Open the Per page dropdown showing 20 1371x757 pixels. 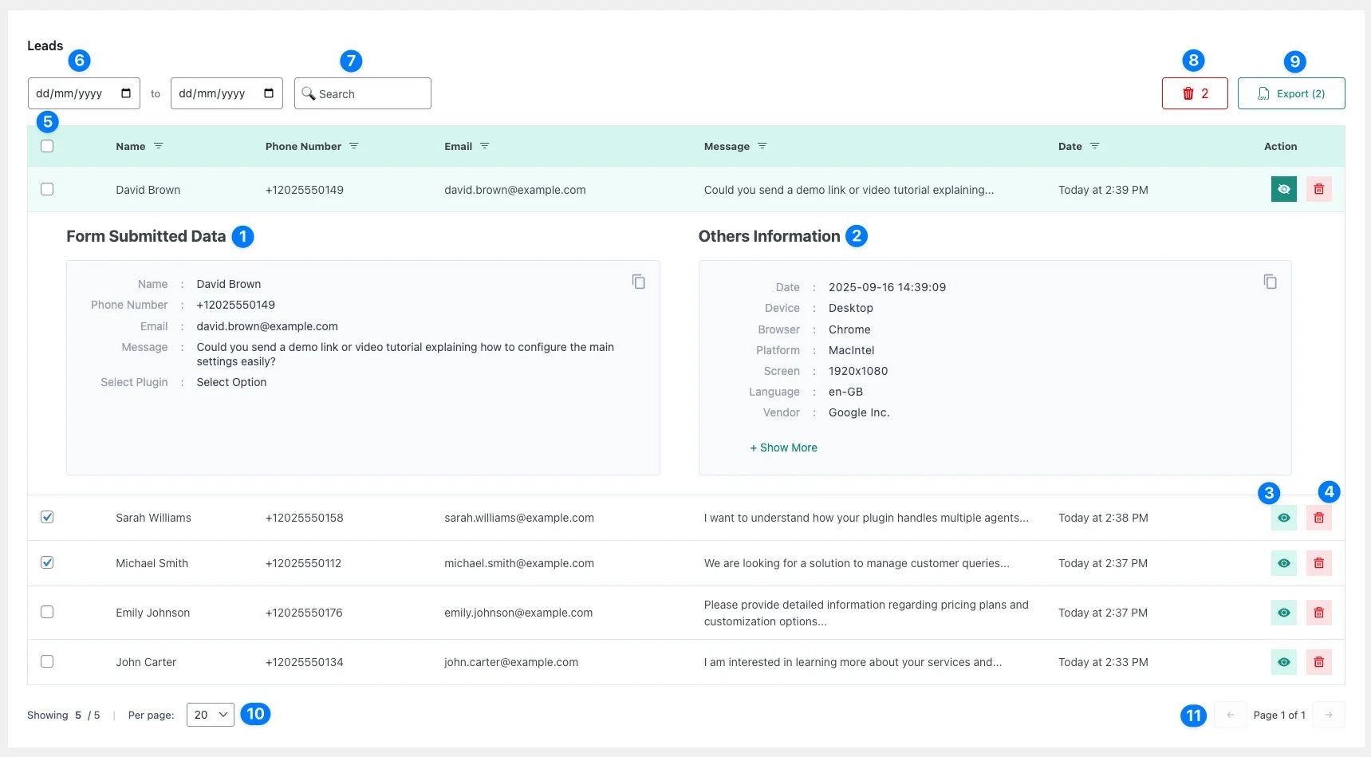point(211,715)
